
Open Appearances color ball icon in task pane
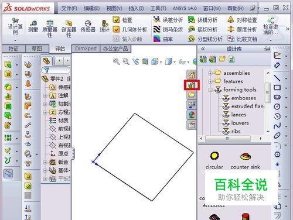[x=192, y=115]
